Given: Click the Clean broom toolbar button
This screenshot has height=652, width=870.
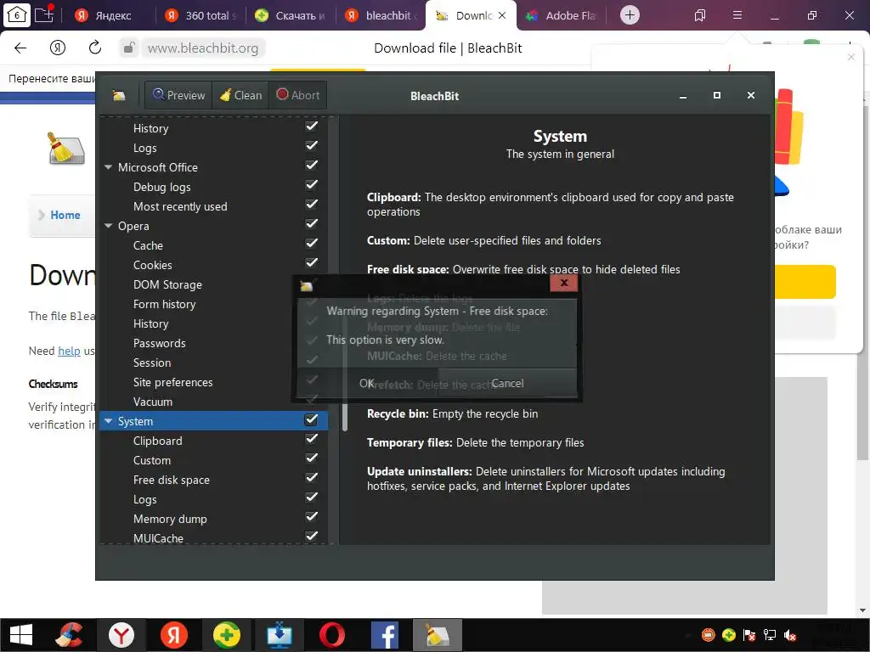Looking at the screenshot, I should [x=240, y=95].
